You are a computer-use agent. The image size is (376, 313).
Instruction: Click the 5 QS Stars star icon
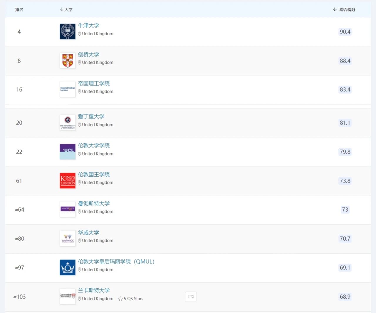point(120,299)
